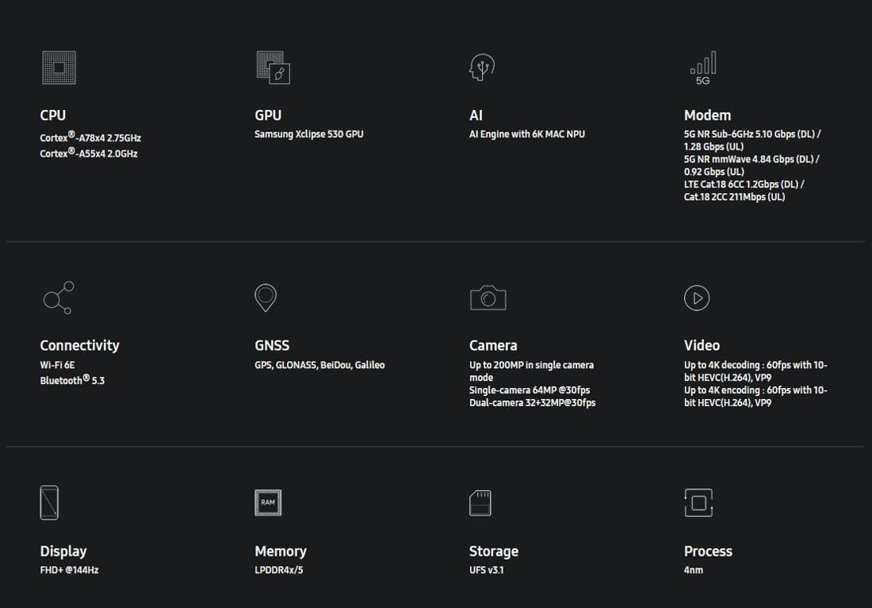Click the Video play circle icon
The width and height of the screenshot is (872, 608).
[697, 298]
